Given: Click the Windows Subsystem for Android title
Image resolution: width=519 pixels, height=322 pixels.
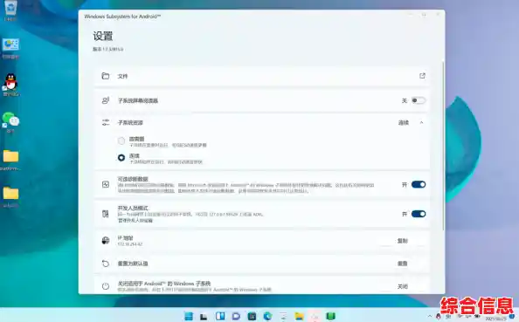Looking at the screenshot, I should (122, 17).
